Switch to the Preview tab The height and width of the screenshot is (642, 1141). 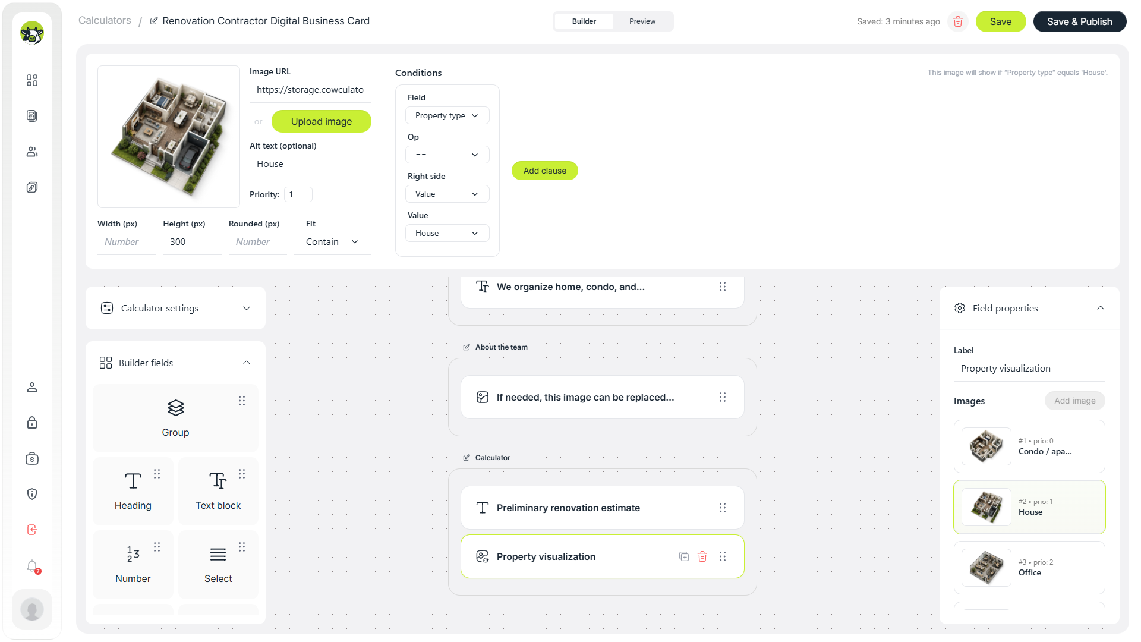tap(642, 21)
